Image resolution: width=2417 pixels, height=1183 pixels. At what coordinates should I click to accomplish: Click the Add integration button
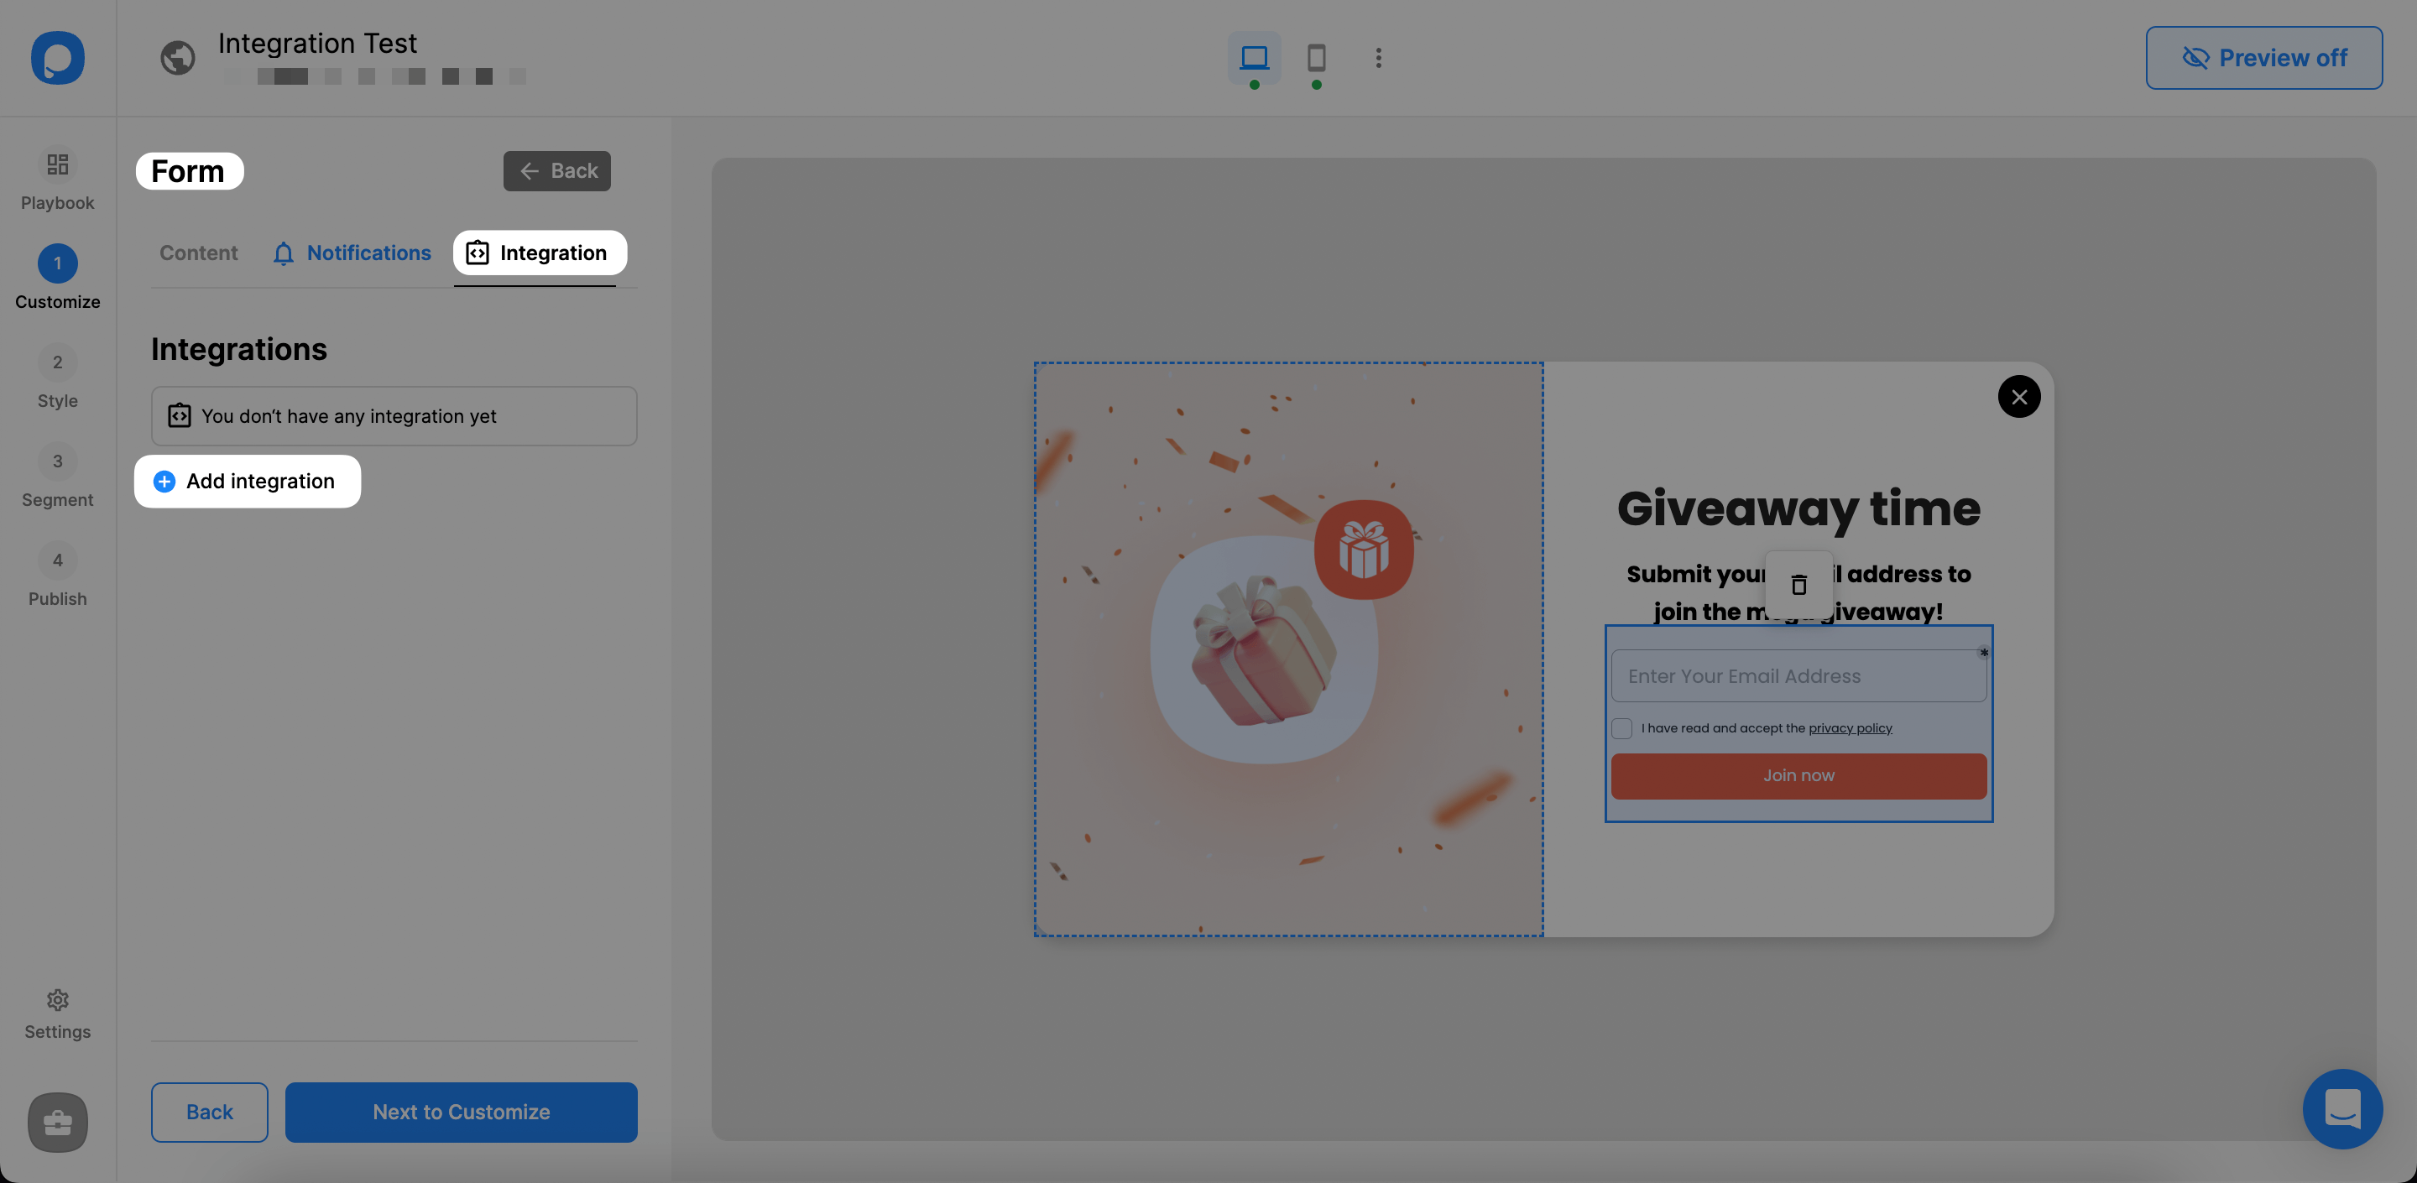pyautogui.click(x=247, y=481)
